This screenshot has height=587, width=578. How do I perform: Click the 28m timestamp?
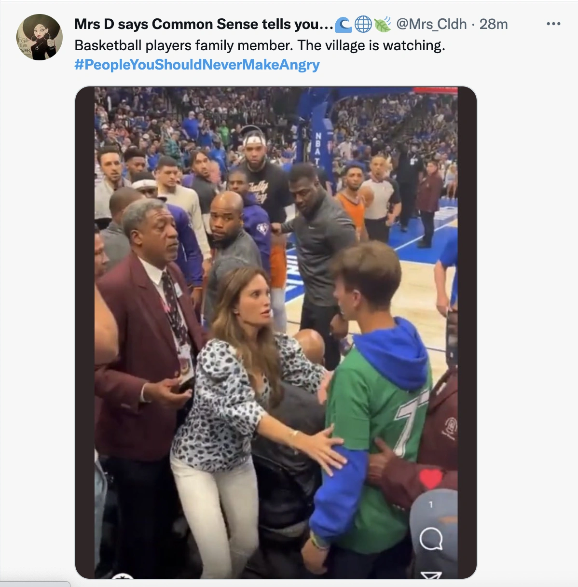(494, 24)
